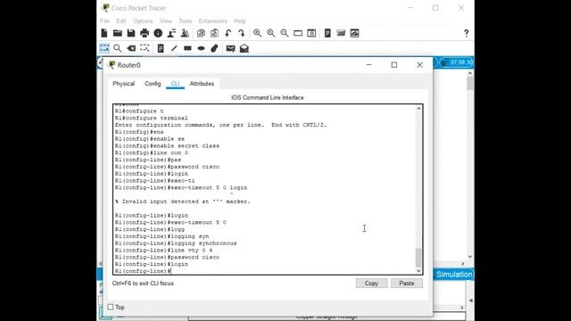Click the 'line vty 0 4' line
This screenshot has width=571, height=321.
click(163, 251)
